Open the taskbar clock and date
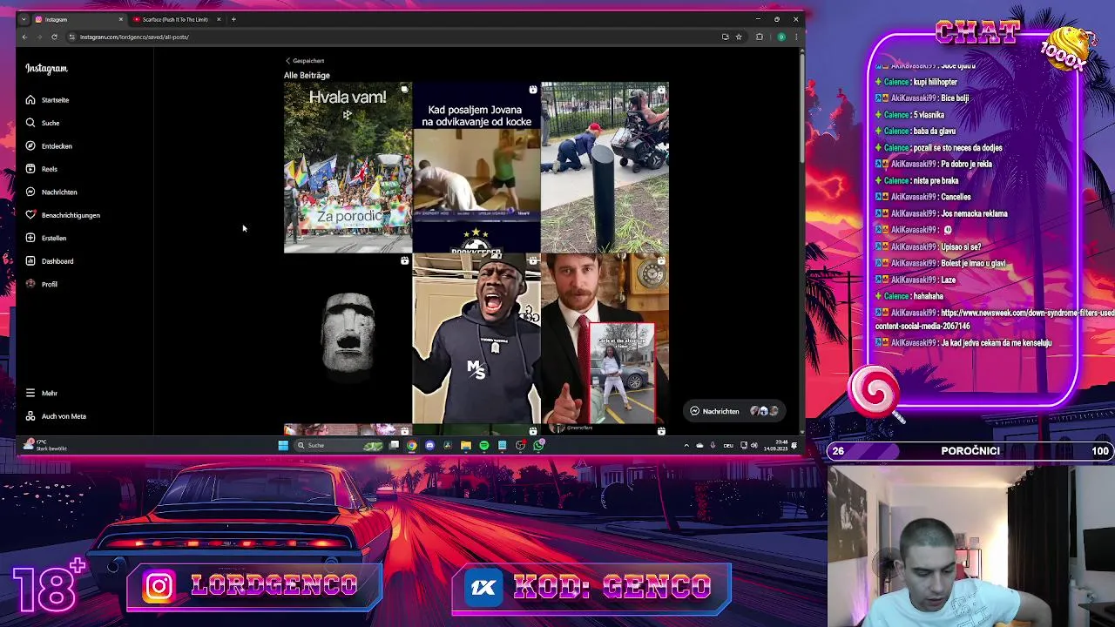This screenshot has height=627, width=1115. [776, 445]
